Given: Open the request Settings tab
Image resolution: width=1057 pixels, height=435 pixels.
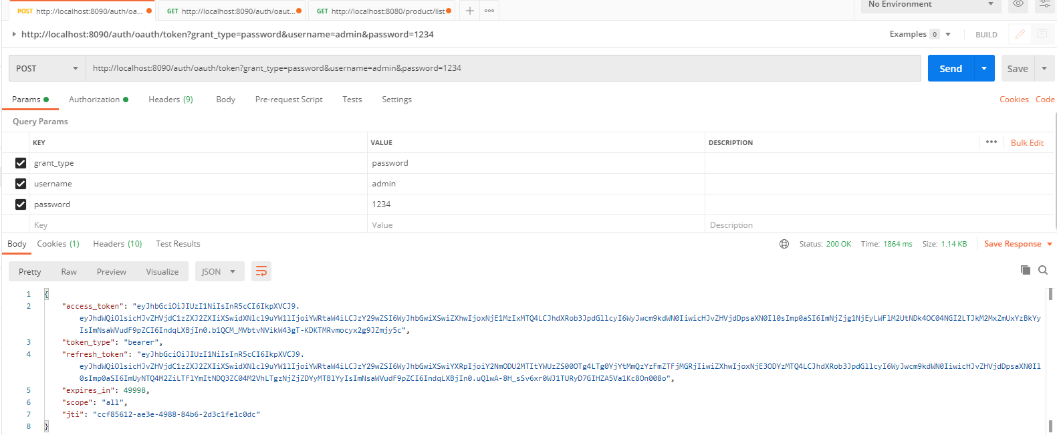Looking at the screenshot, I should 396,100.
